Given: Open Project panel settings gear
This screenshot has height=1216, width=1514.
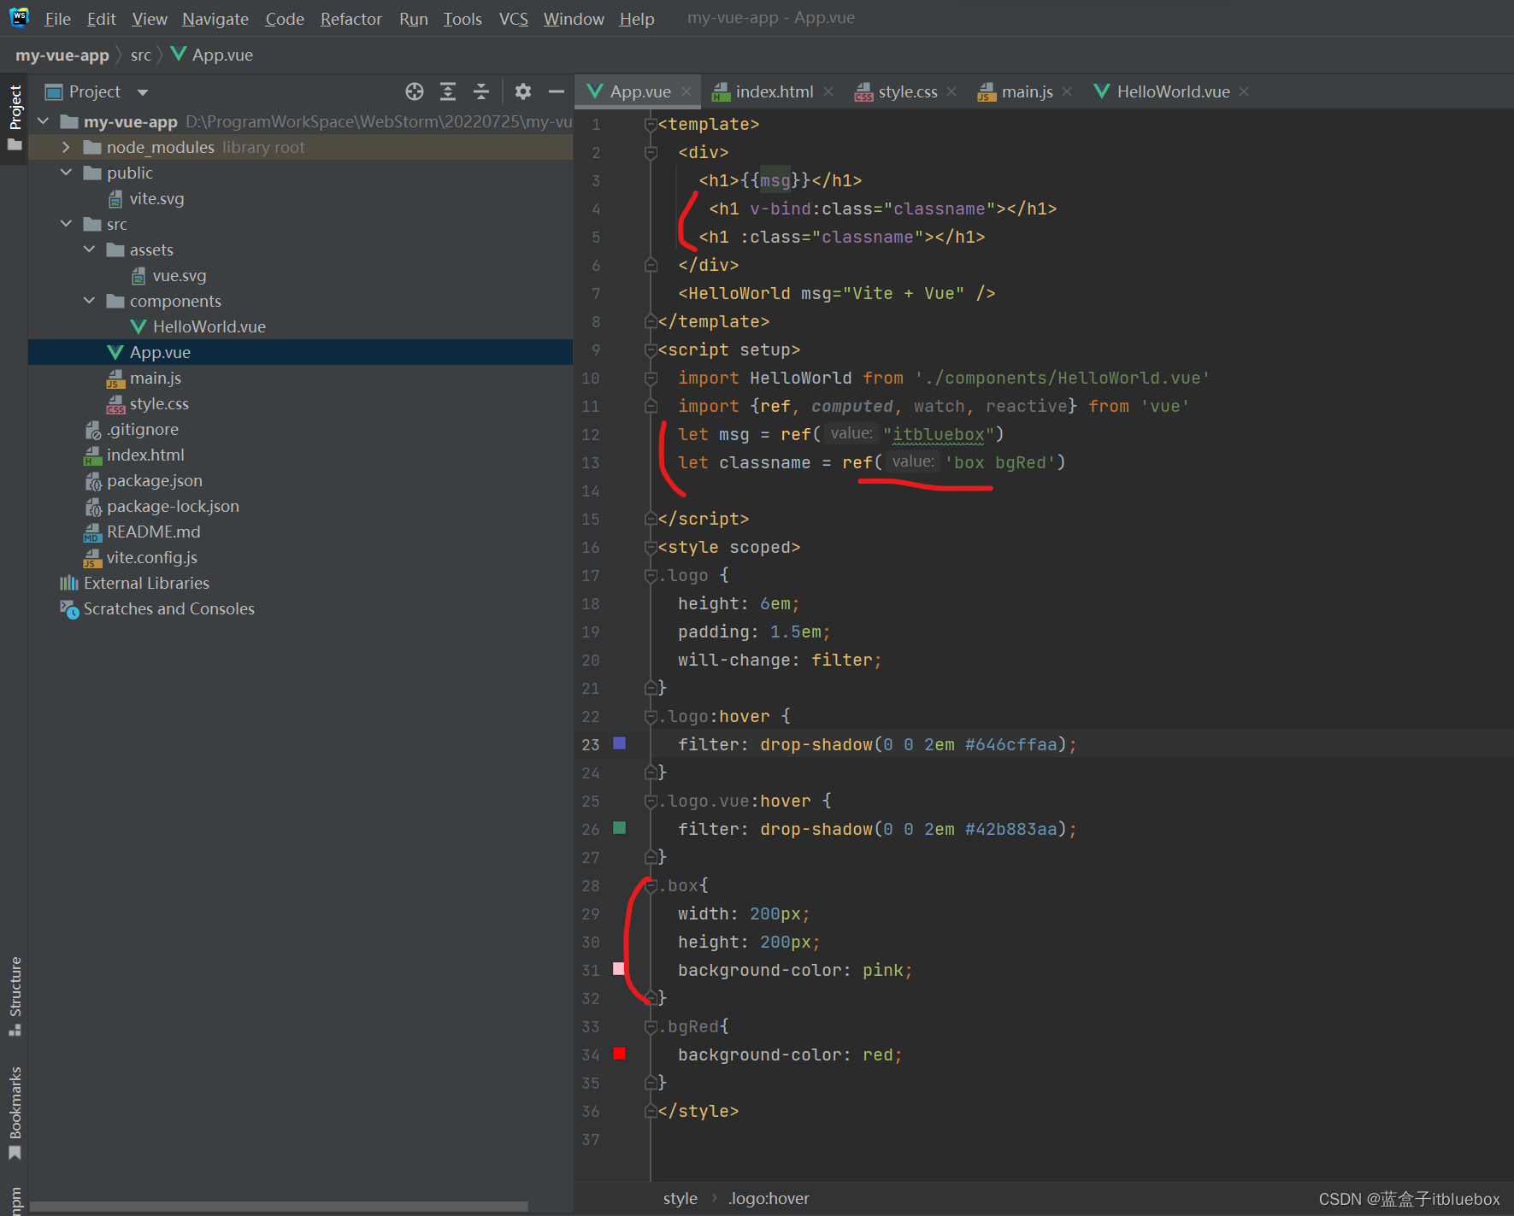Looking at the screenshot, I should tap(523, 91).
